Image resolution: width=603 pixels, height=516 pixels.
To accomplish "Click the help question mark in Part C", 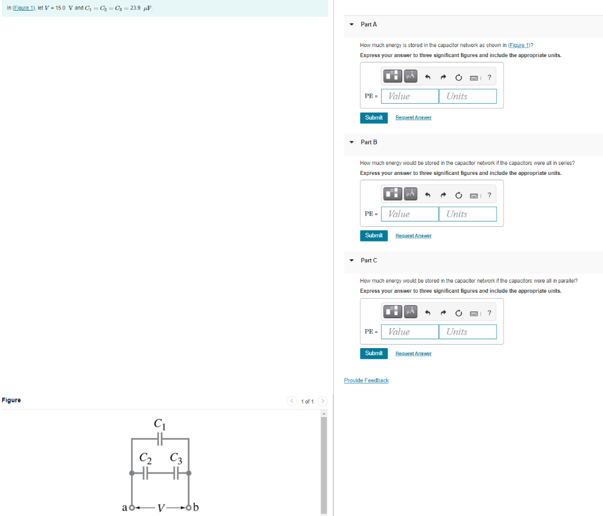I will (489, 312).
